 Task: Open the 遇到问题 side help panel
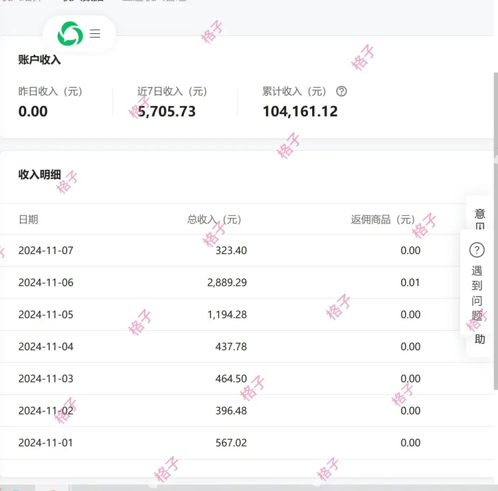pyautogui.click(x=477, y=292)
